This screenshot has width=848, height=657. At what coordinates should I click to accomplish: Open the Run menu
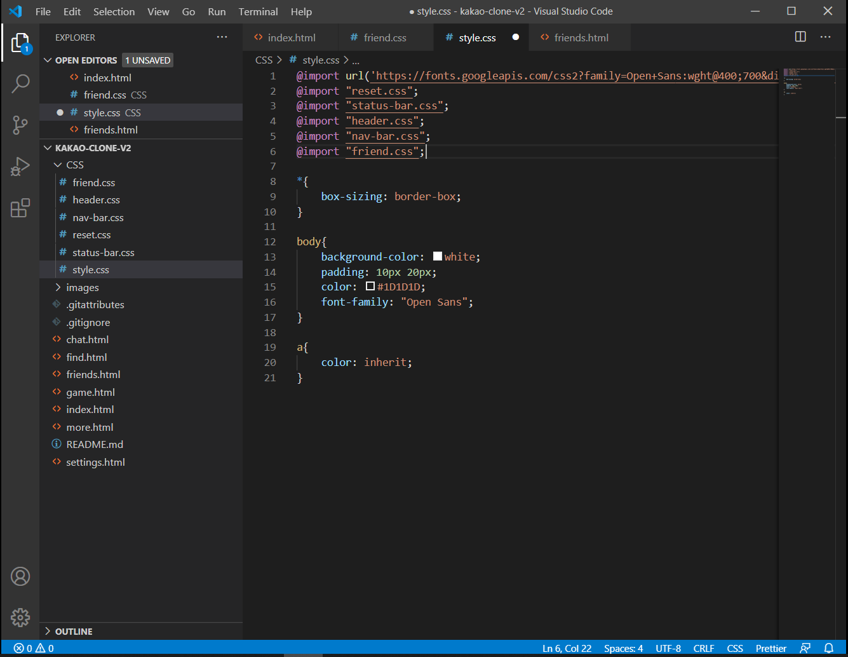pos(217,11)
